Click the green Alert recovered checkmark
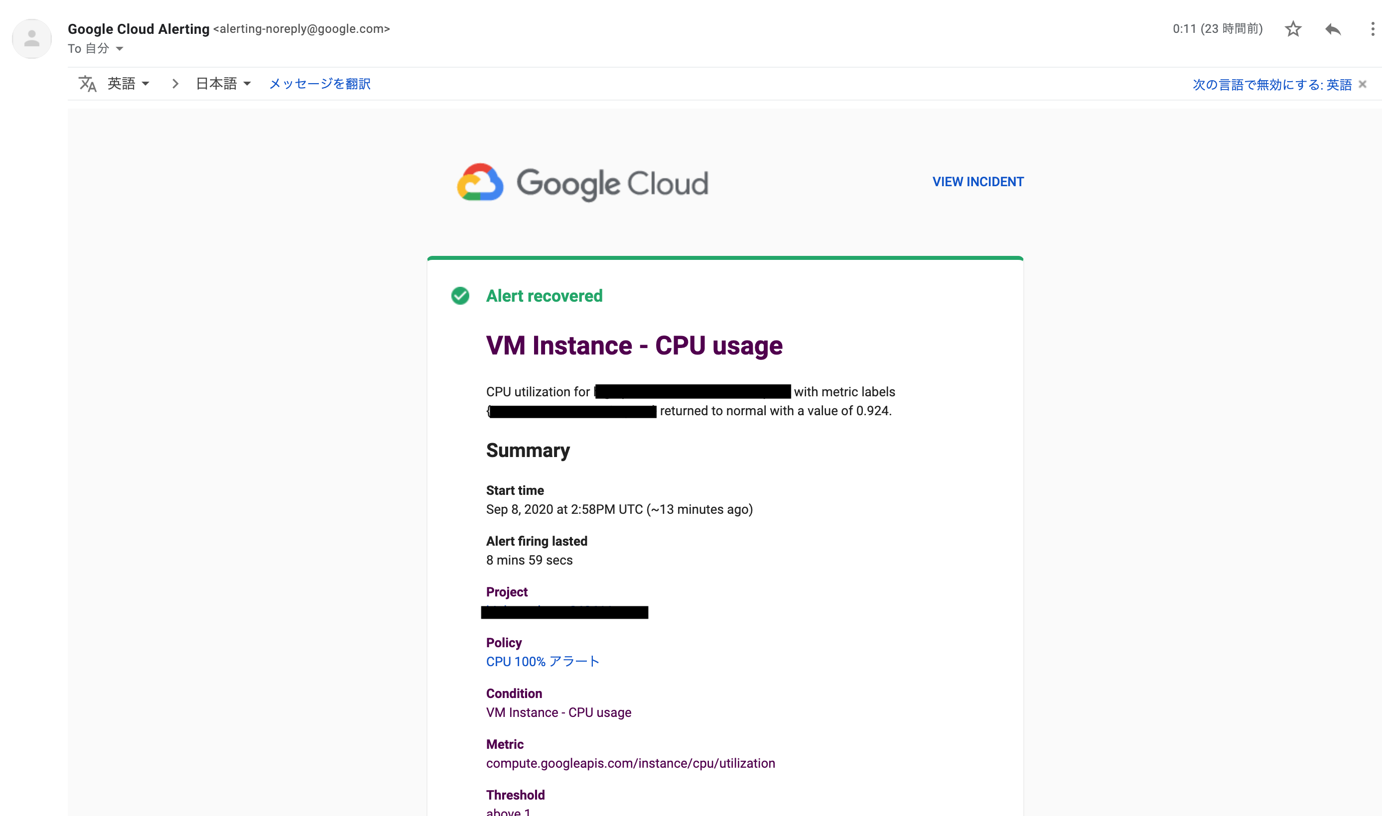 click(460, 296)
